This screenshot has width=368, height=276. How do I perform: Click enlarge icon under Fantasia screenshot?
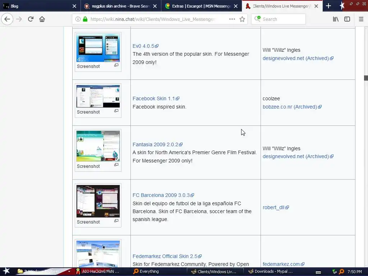116,165
